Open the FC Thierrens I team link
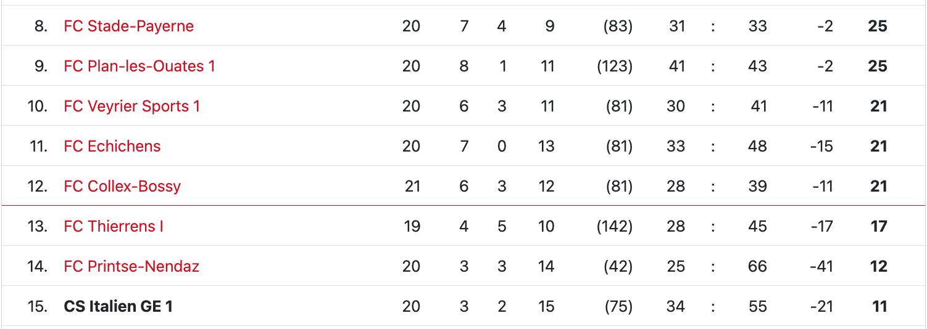The image size is (927, 329). click(114, 226)
